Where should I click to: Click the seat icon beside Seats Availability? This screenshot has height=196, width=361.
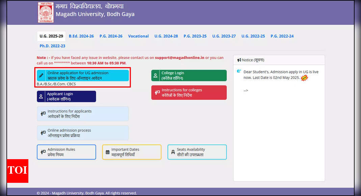[173, 152]
